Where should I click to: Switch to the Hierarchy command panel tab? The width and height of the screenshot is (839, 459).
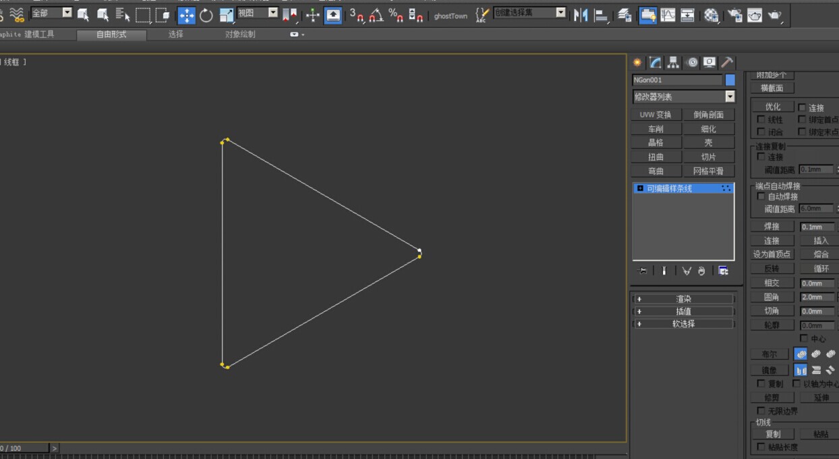click(673, 62)
